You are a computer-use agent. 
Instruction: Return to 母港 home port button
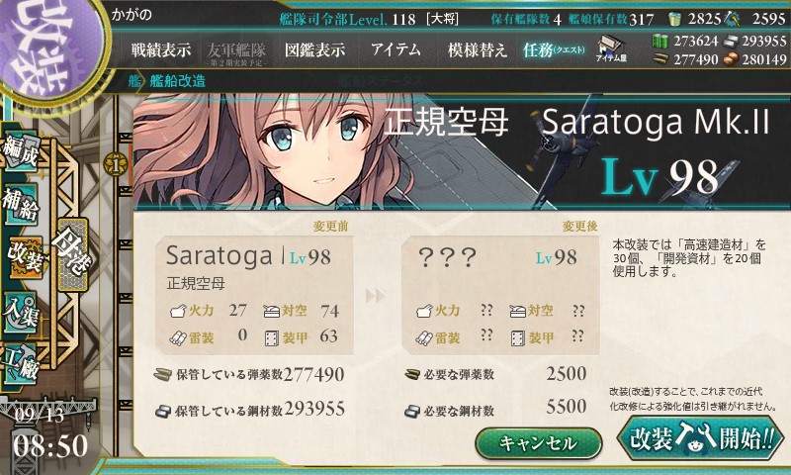click(x=73, y=254)
